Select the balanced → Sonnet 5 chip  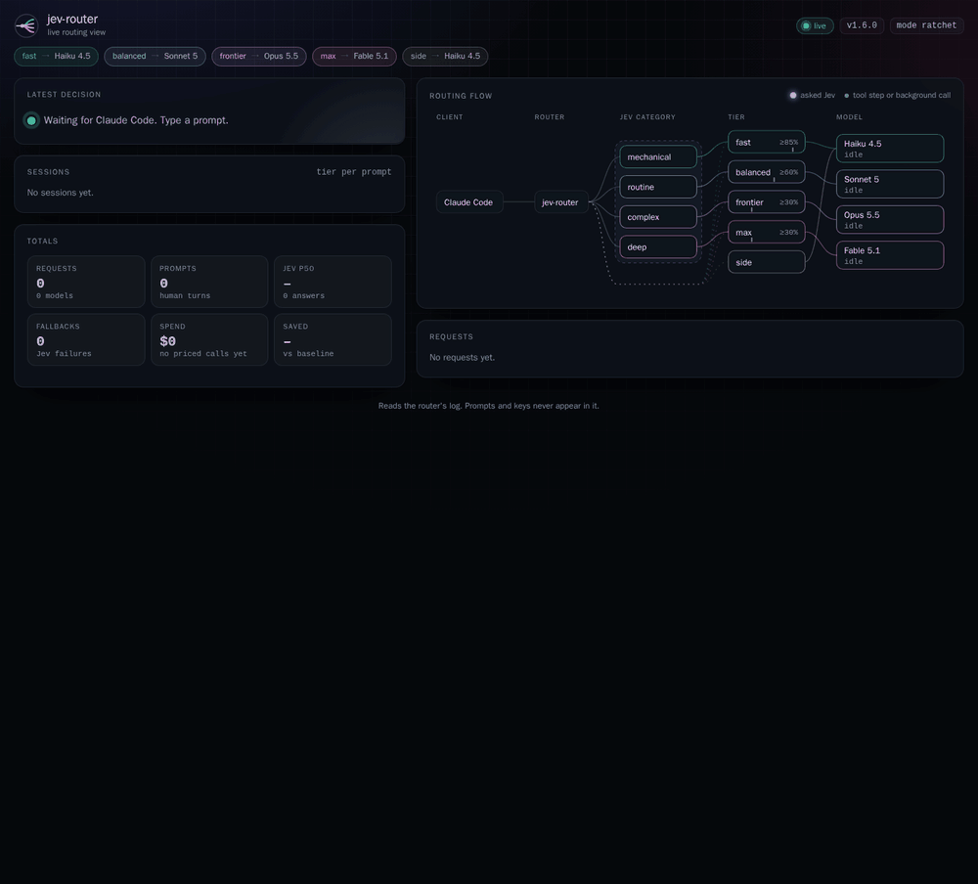(155, 56)
